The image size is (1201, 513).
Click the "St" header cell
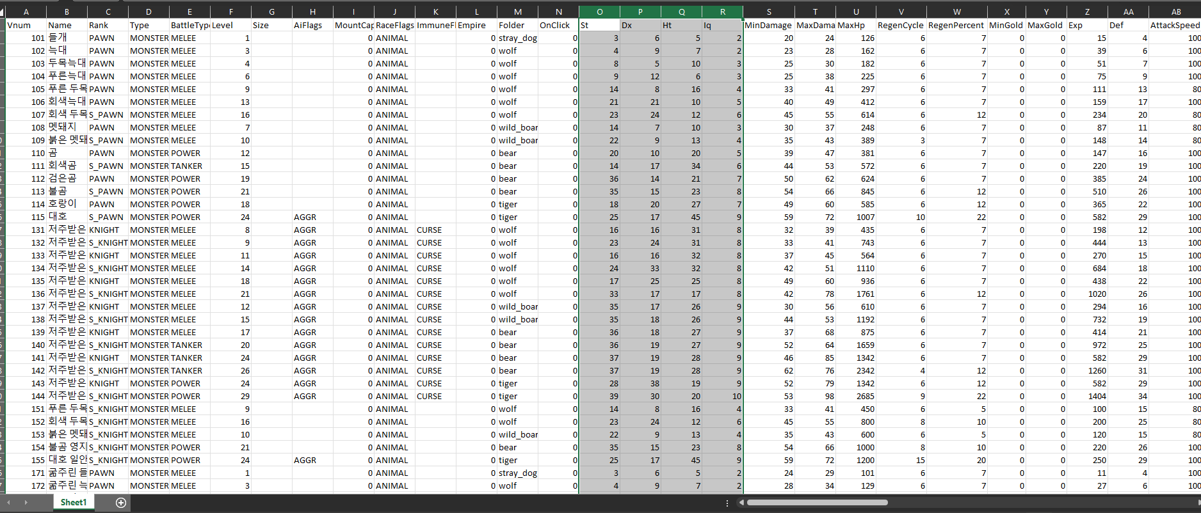pos(599,26)
